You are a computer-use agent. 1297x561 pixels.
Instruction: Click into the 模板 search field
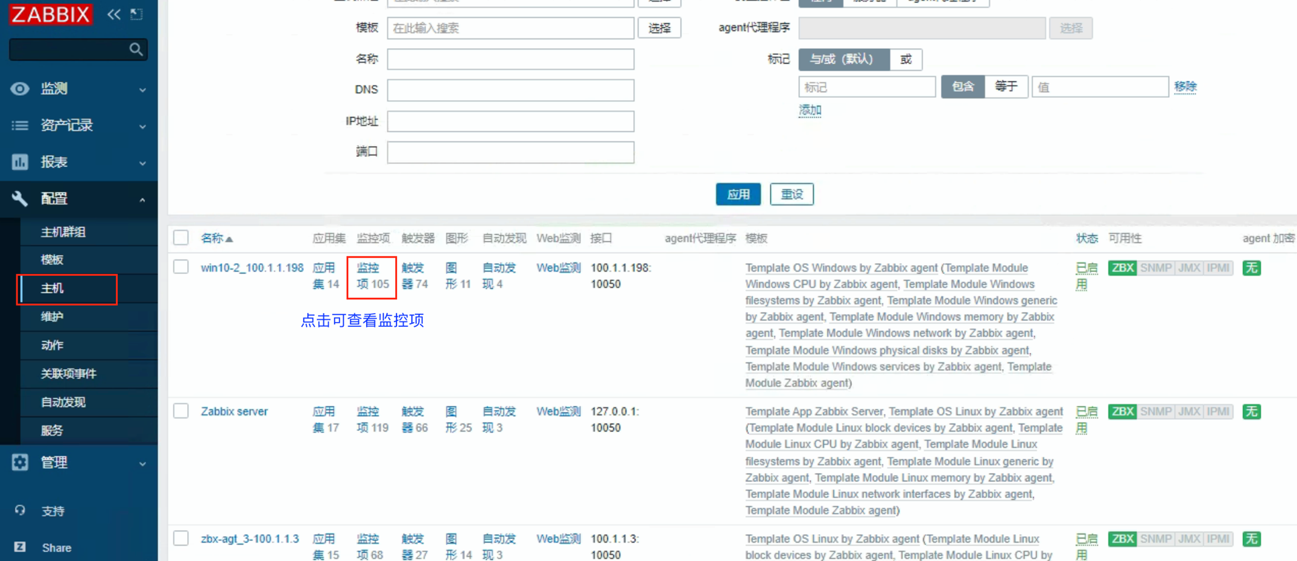[x=510, y=28]
